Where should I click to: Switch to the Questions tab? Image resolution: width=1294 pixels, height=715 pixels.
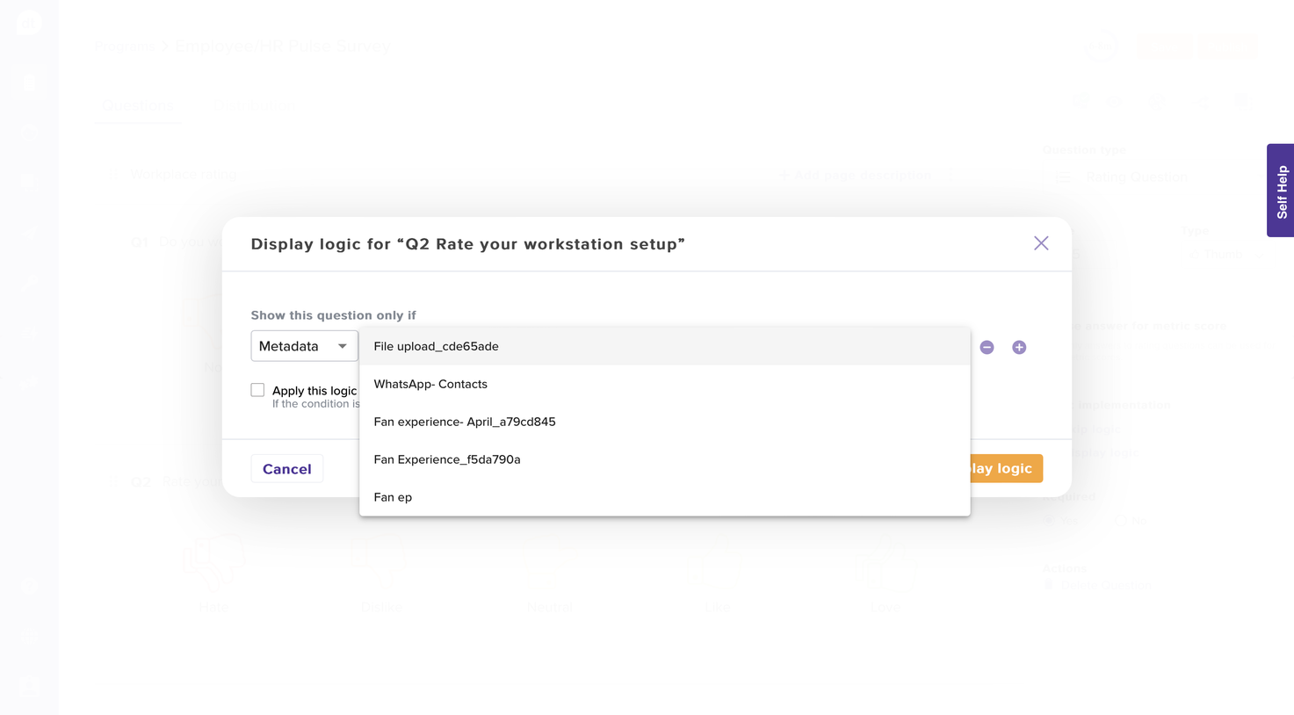tap(138, 106)
